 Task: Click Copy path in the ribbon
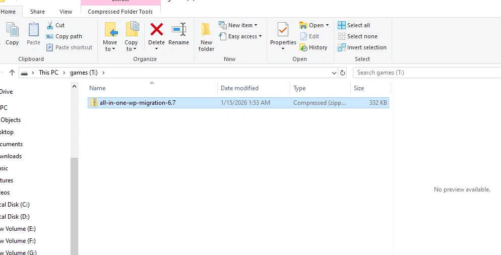64,36
